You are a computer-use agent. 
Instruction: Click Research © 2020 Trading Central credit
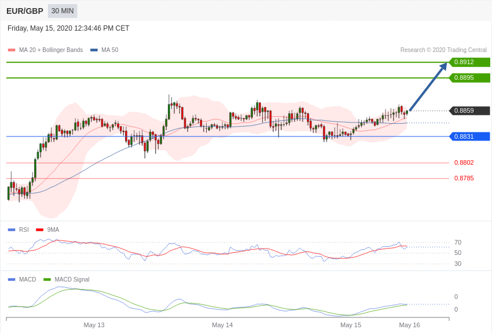tap(443, 50)
